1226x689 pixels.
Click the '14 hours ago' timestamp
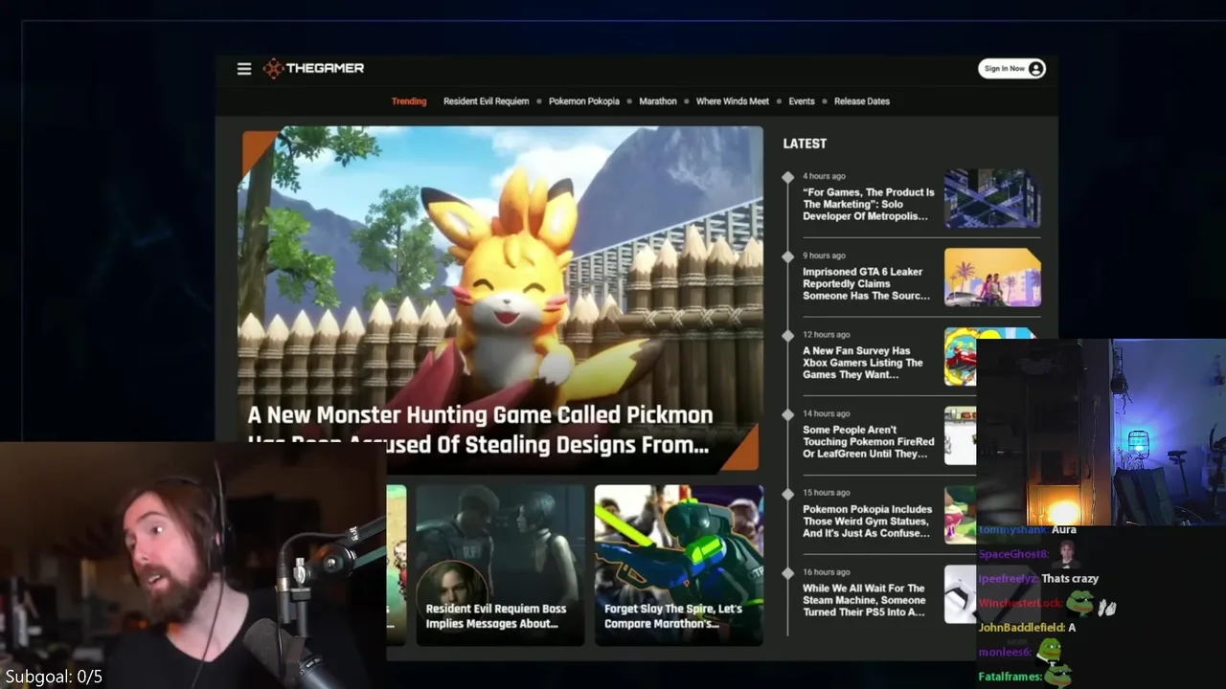(826, 414)
